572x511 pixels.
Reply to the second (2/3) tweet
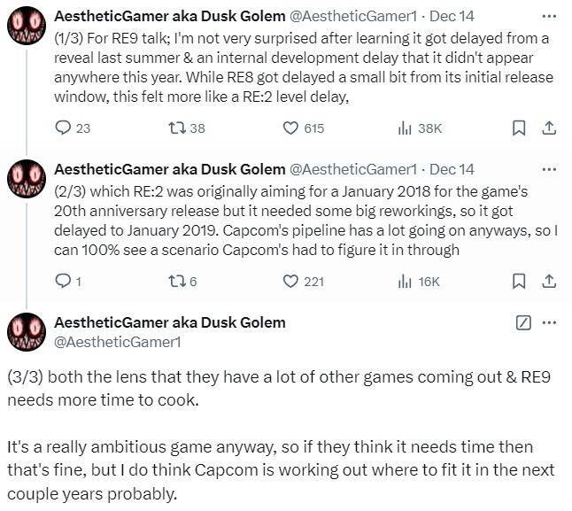63,282
